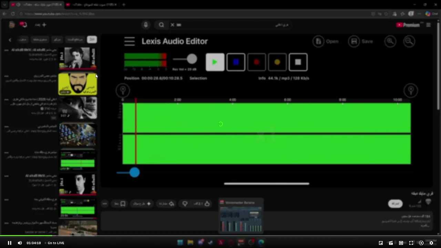
Task: Click the Windows Start button
Action: click(x=180, y=243)
